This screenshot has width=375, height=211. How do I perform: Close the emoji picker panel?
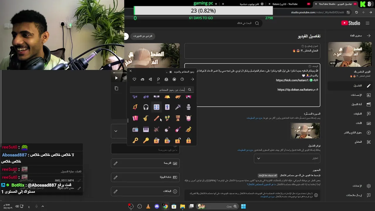tap(131, 71)
